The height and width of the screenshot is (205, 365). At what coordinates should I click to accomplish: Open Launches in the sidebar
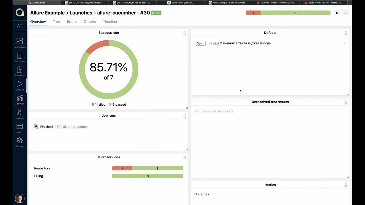20,85
